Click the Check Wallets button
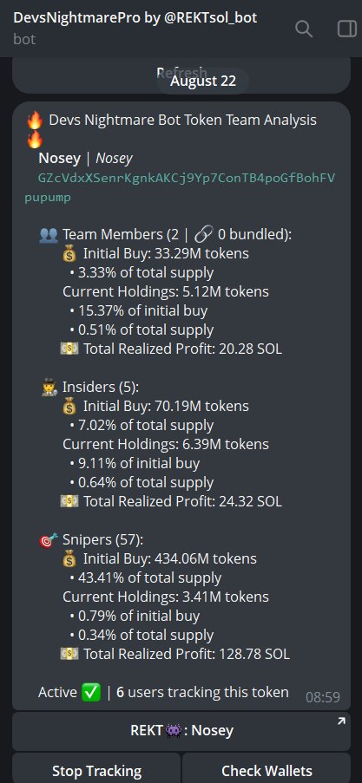 267,769
